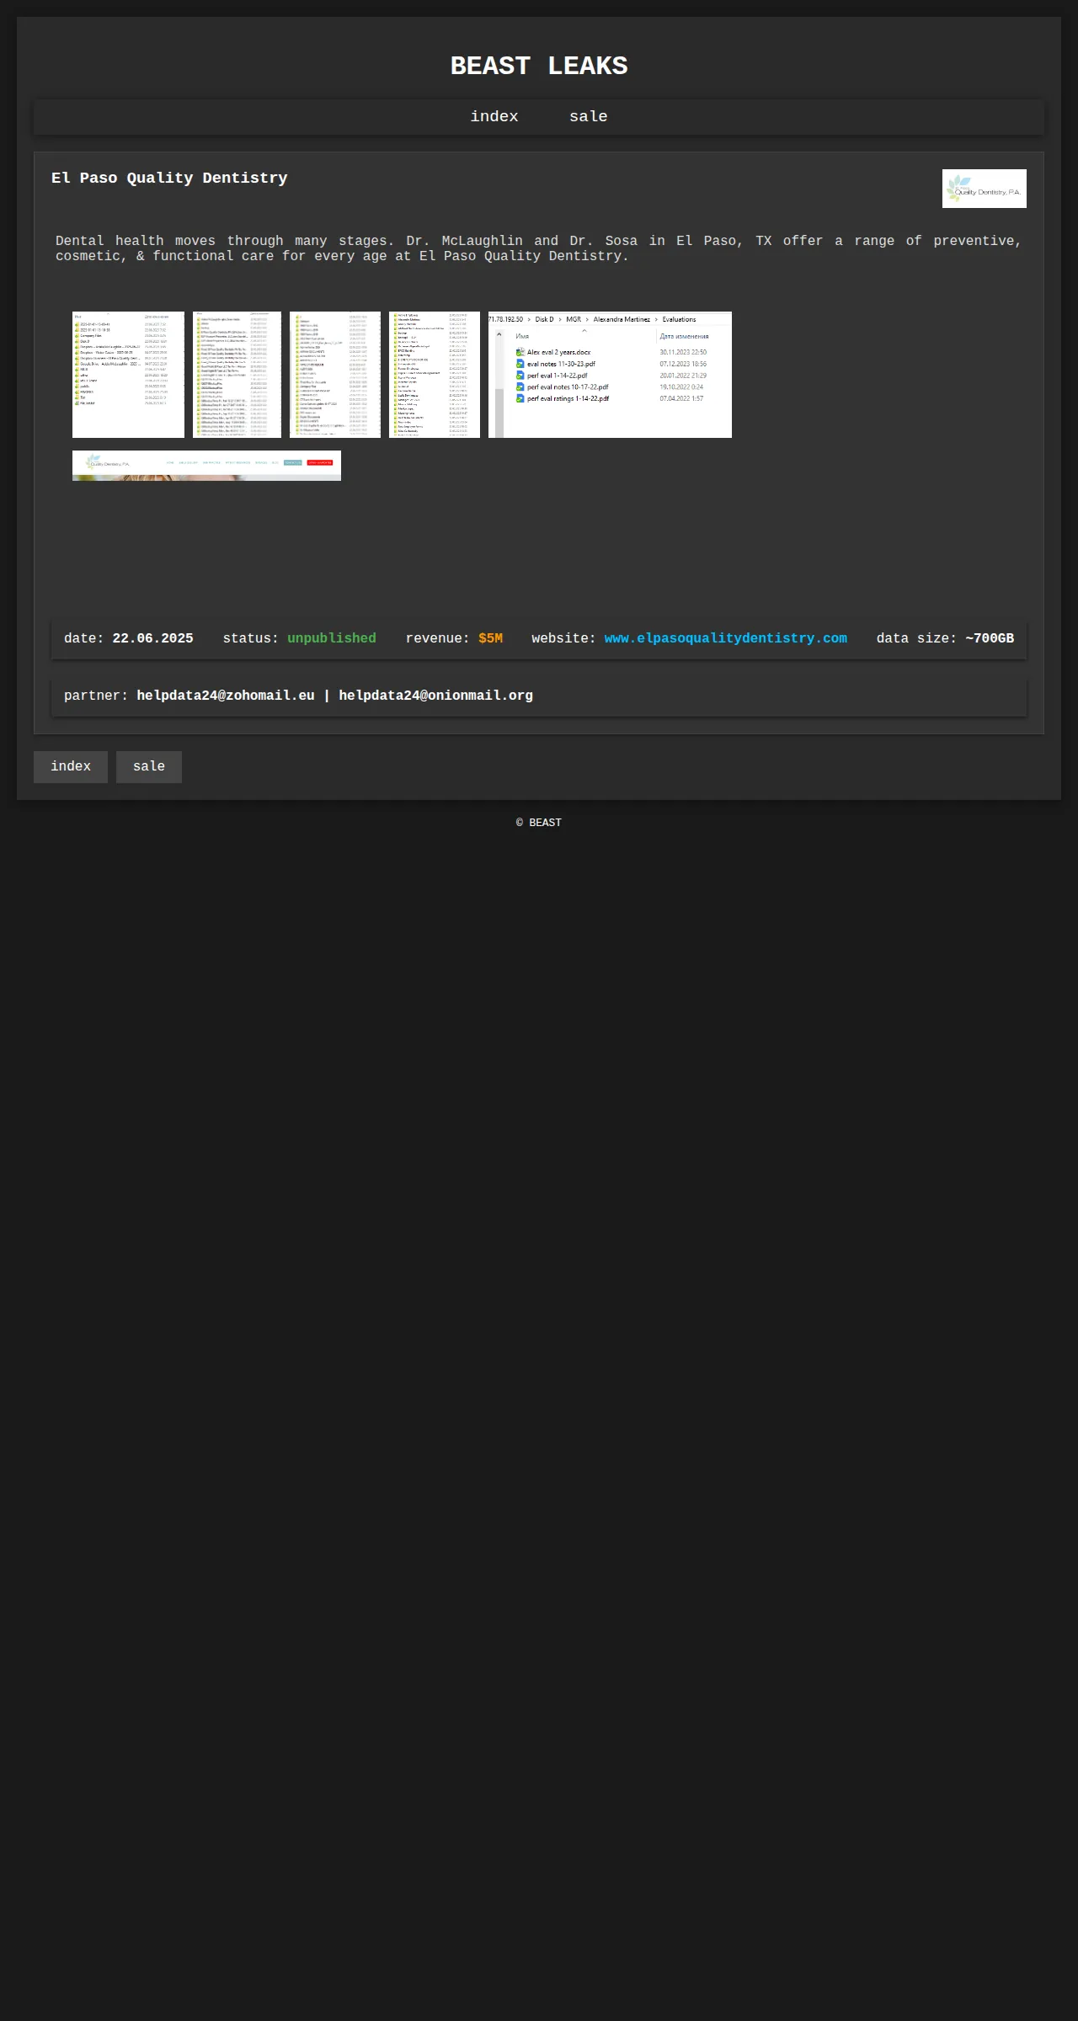Select the helpdata24@onionmail.org partner email
Screen dimensions: 1078x2021
pos(435,696)
